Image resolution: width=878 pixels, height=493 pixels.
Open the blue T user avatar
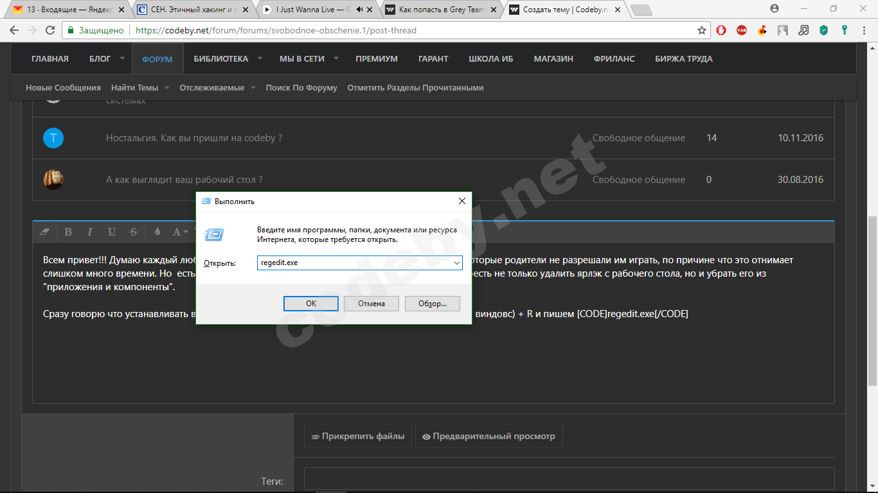(53, 138)
